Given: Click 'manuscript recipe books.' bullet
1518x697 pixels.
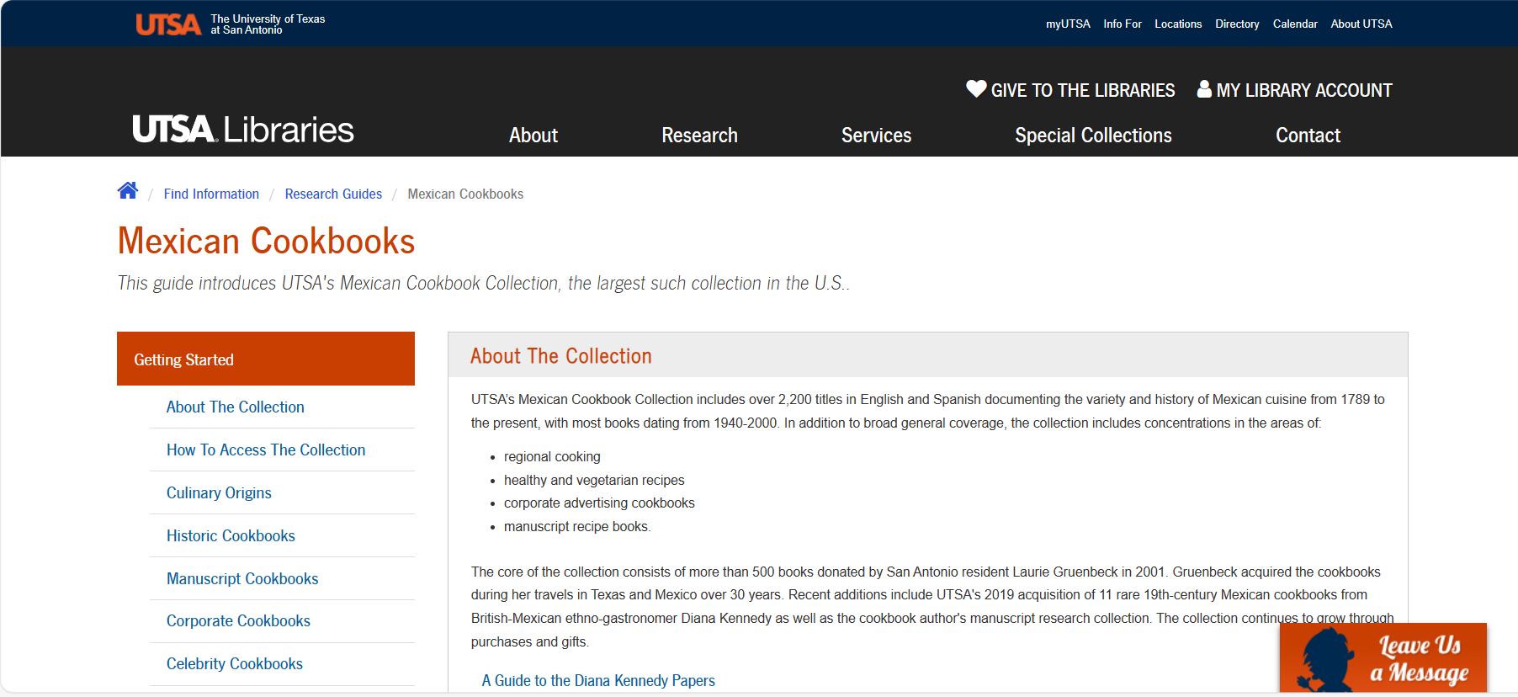Looking at the screenshot, I should 577,526.
